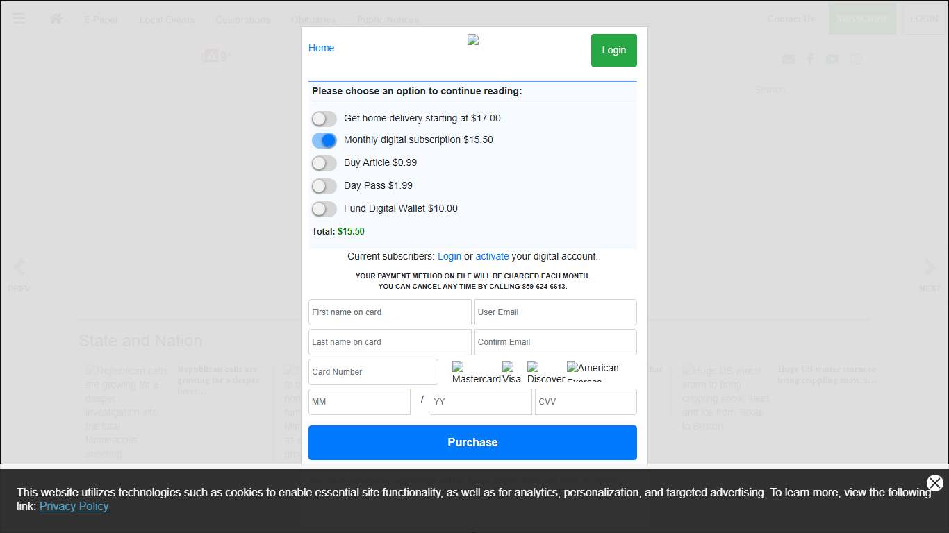Viewport: 949px width, 533px height.
Task: Click the home icon in navbar
Action: [x=56, y=19]
